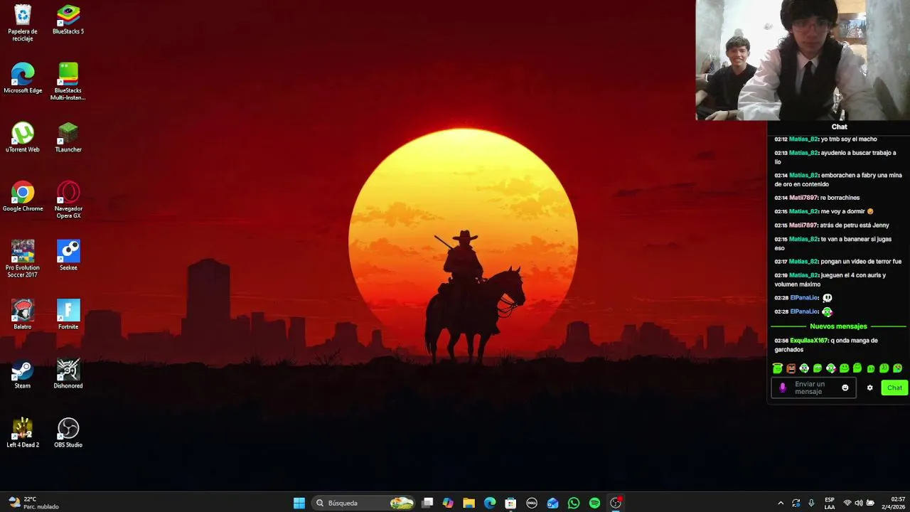The image size is (910, 512).
Task: Click the message 'pongan un video de terror fue'
Action: [x=861, y=262]
